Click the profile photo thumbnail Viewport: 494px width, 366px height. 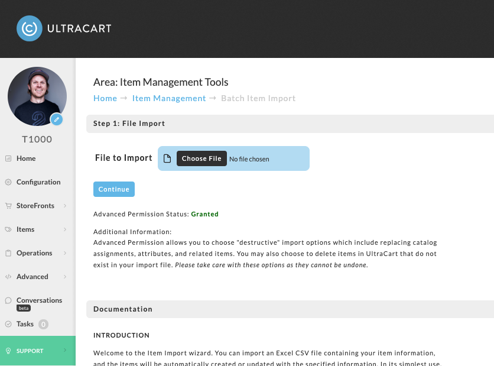pos(37,96)
